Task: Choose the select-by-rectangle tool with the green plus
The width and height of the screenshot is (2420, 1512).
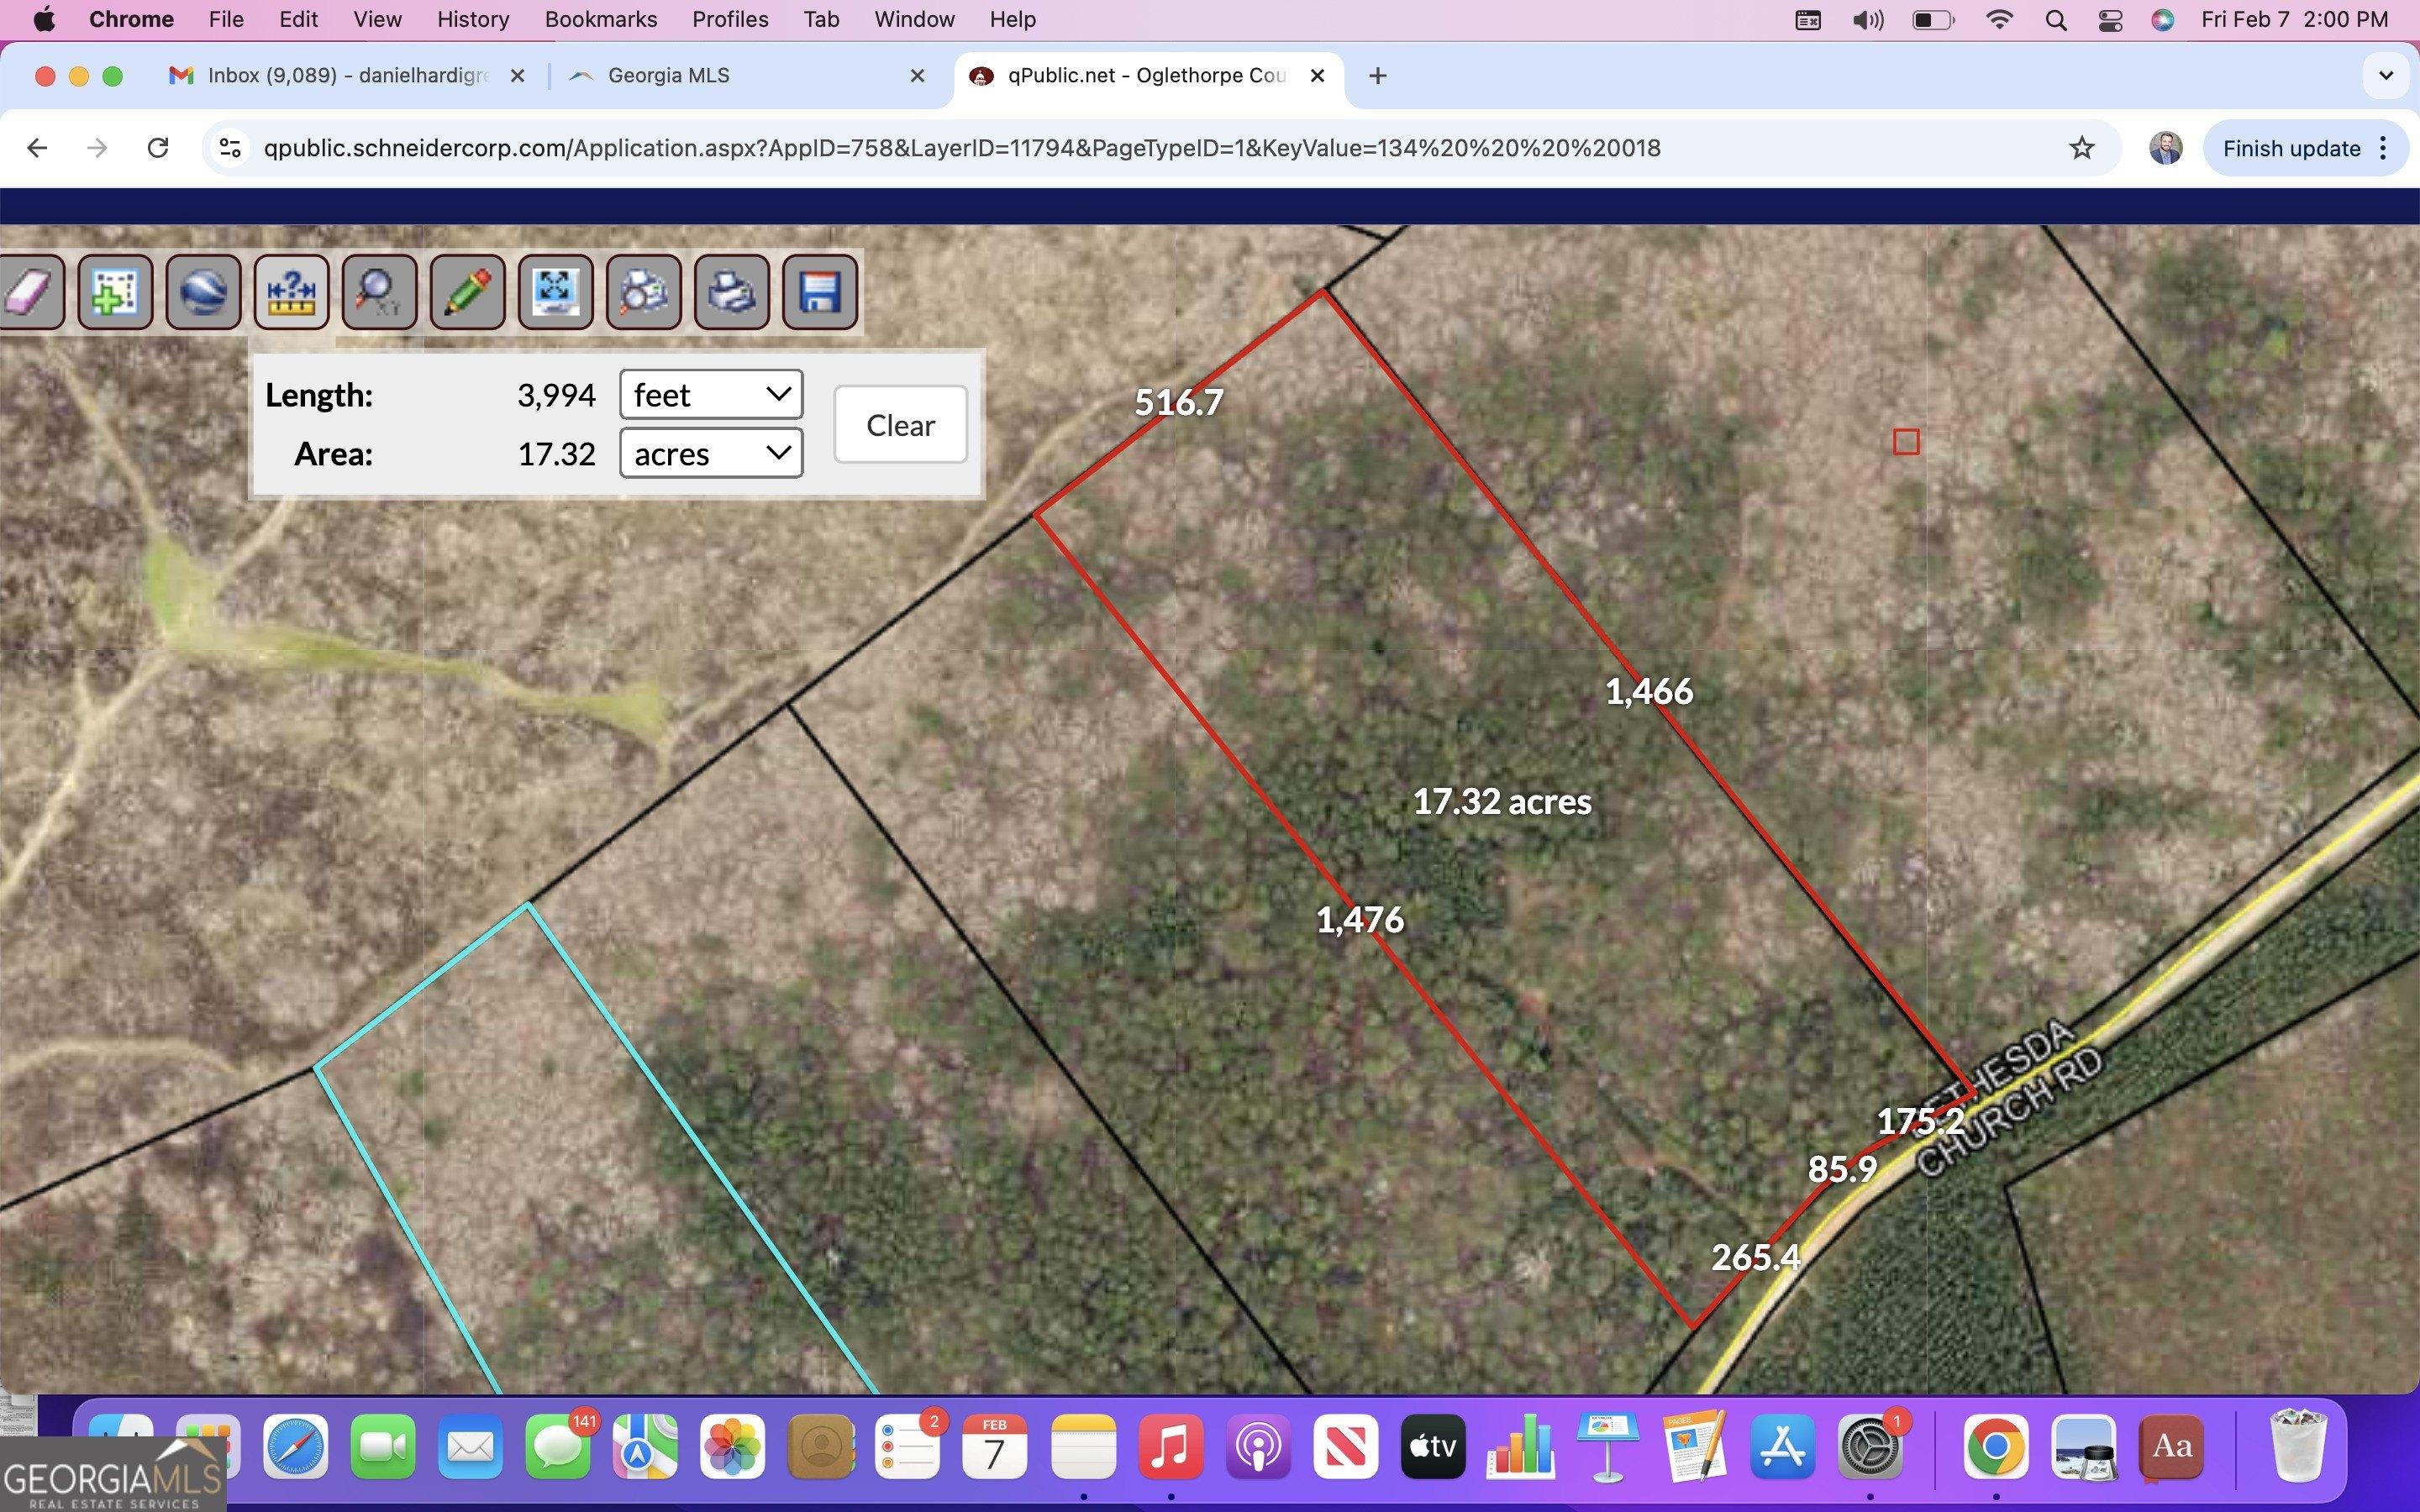Action: [115, 292]
